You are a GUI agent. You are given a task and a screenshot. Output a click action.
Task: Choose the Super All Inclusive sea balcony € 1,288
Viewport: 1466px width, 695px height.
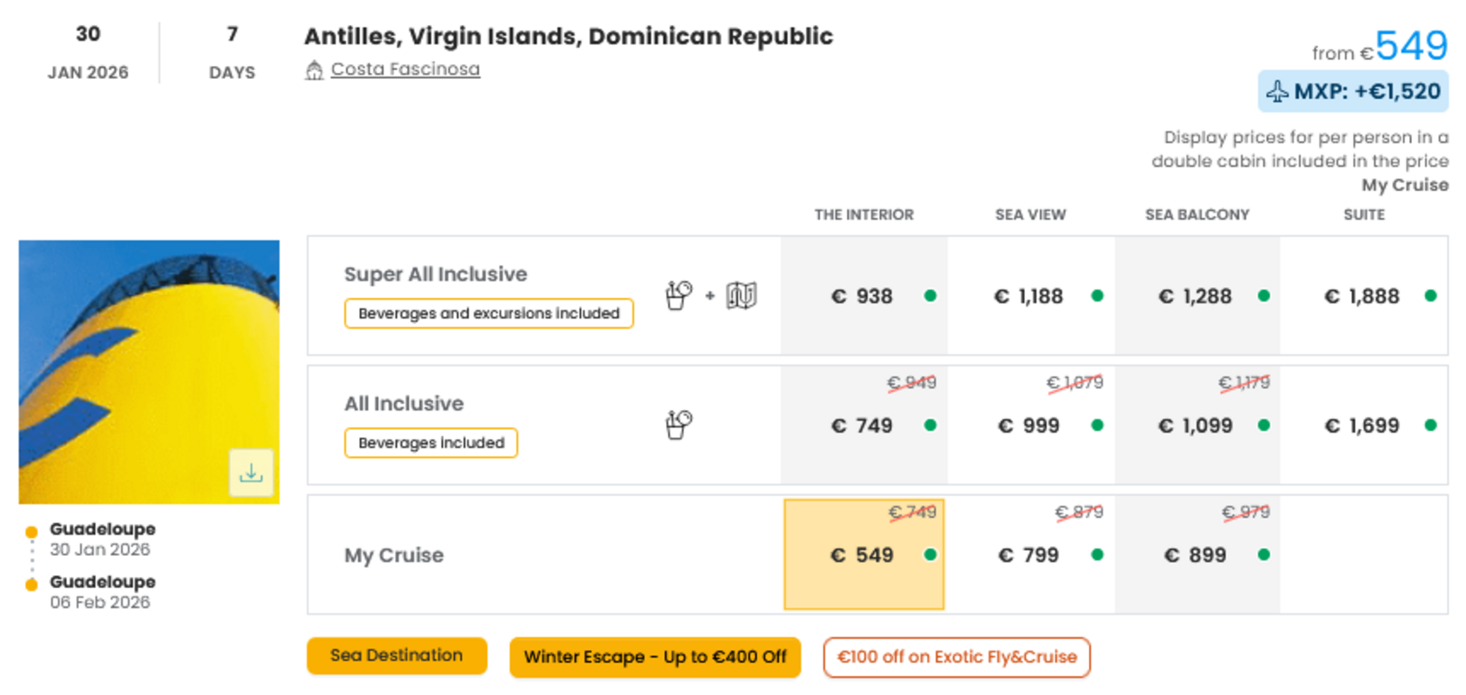click(1197, 295)
